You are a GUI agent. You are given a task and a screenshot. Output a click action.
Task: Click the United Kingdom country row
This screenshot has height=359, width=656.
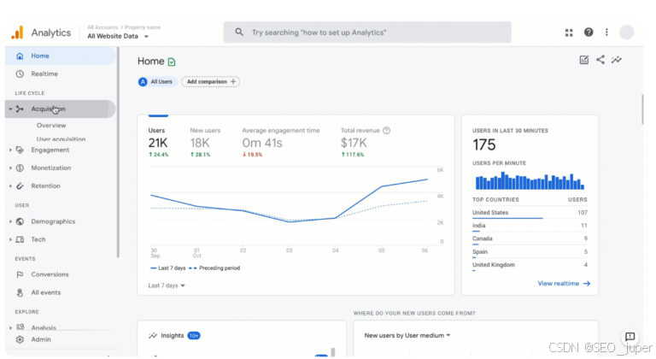point(530,265)
